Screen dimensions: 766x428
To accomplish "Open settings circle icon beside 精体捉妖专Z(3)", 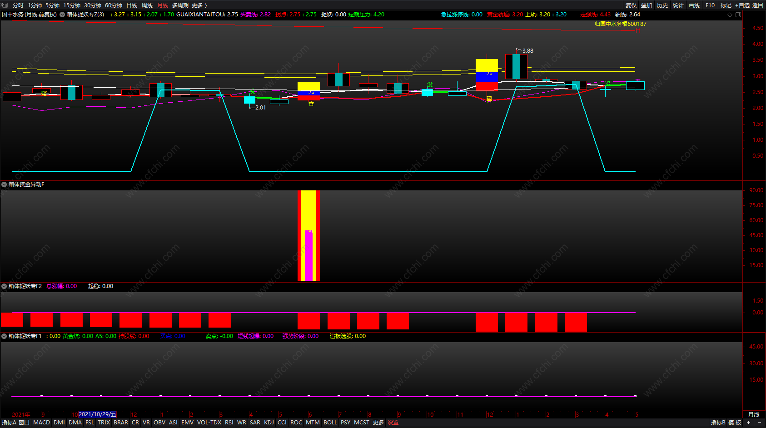I will (x=62, y=15).
